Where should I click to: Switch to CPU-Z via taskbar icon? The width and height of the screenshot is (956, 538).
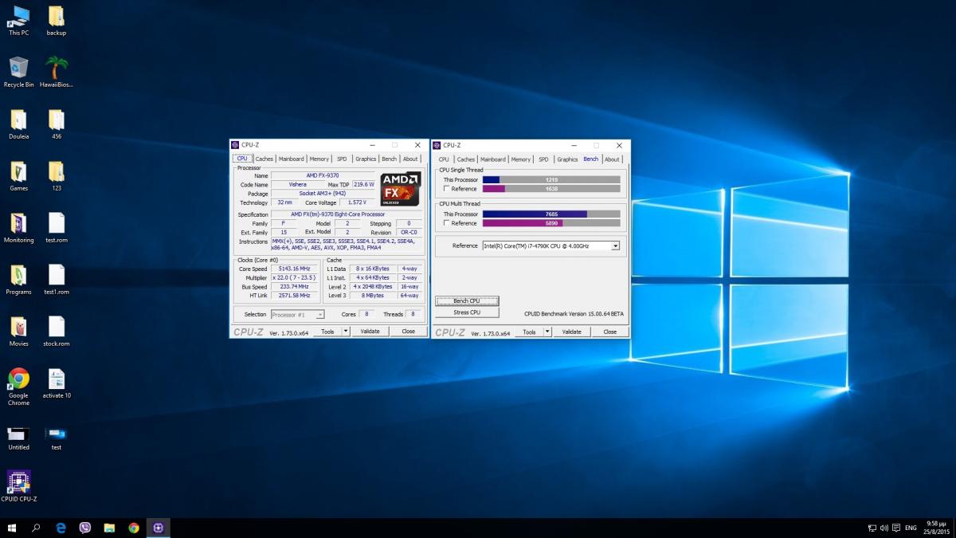158,528
